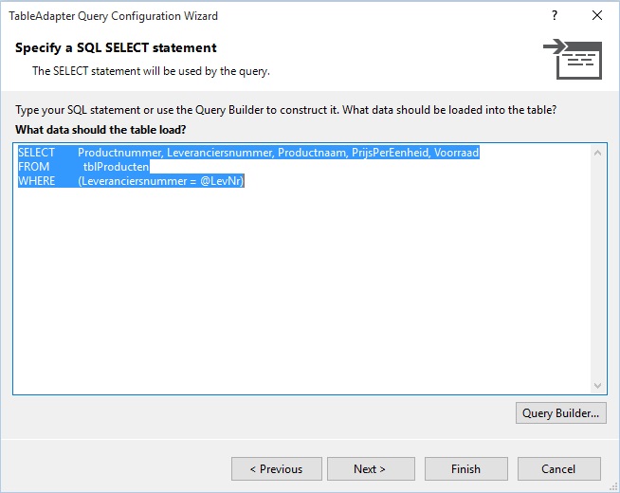Proceed with the Next button
Image resolution: width=620 pixels, height=493 pixels.
tap(371, 469)
